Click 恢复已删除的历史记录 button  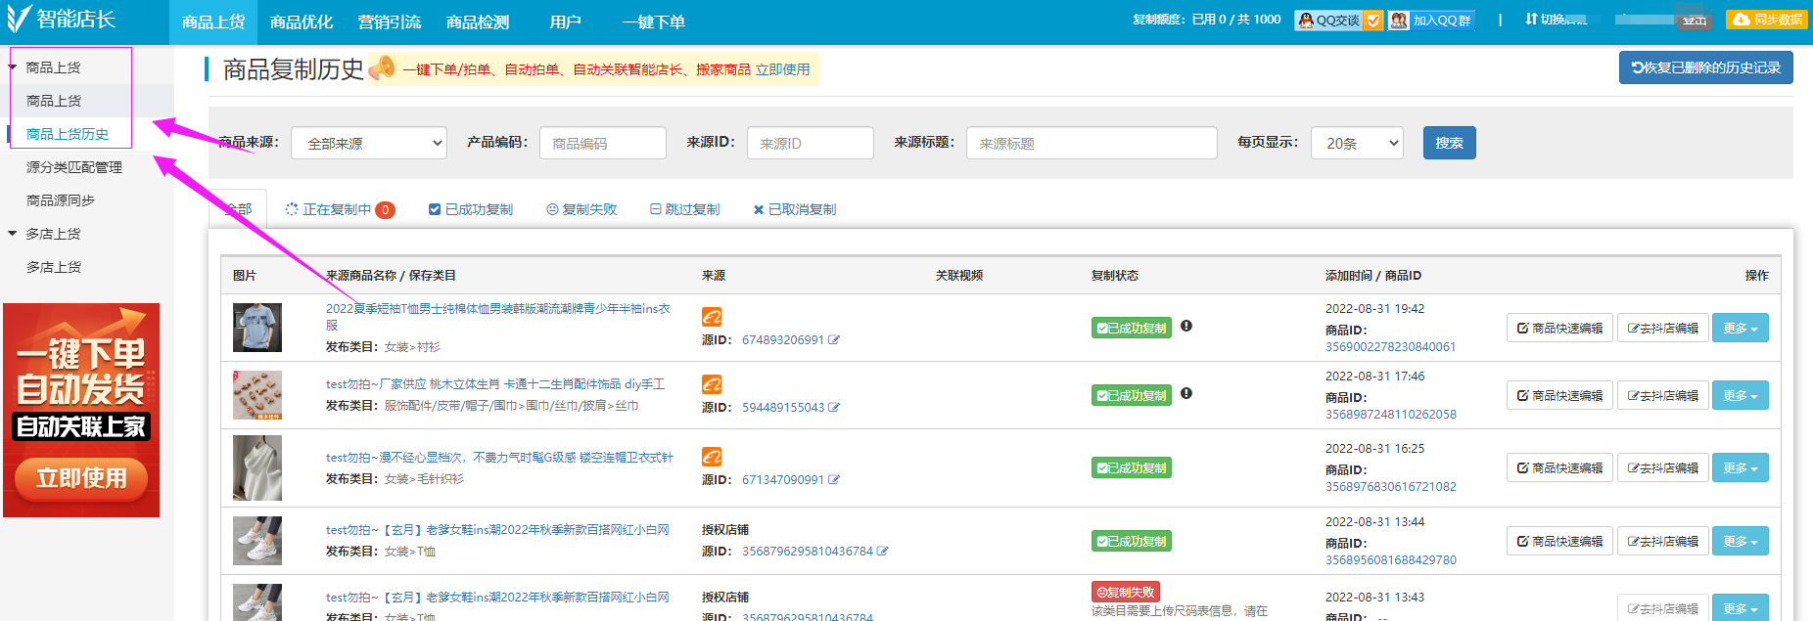coord(1705,67)
